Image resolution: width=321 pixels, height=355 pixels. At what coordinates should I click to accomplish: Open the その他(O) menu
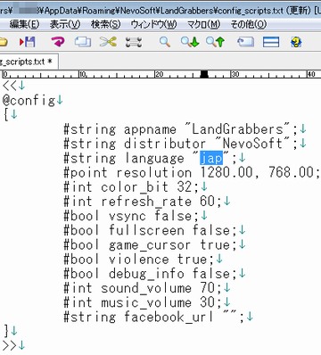point(249,24)
